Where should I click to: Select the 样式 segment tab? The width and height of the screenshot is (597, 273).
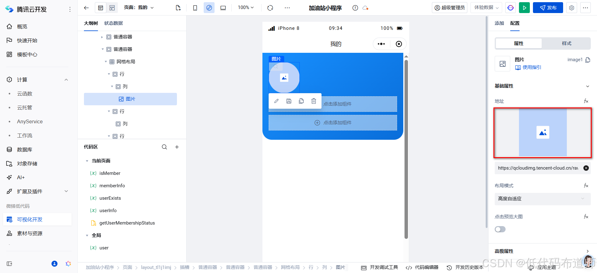point(567,43)
